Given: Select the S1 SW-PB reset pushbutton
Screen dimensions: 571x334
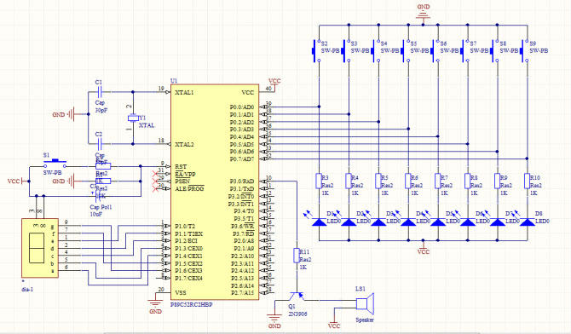Looking at the screenshot, I should [x=55, y=164].
